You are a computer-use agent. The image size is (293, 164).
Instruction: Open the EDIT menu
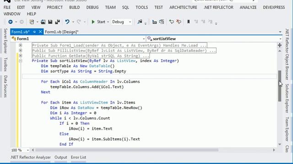[21, 7]
